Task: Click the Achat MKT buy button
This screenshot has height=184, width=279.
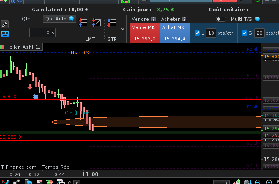Action: (175, 33)
